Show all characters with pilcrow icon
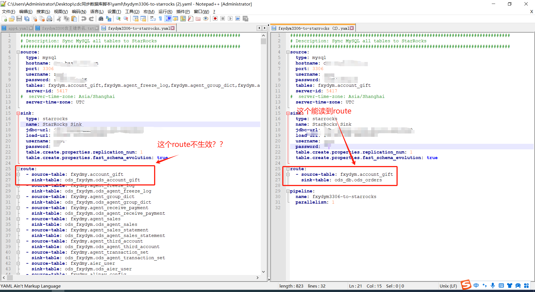This screenshot has width=535, height=292. point(160,19)
